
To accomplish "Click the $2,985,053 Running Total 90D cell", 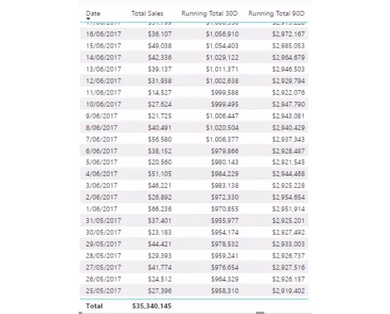I will point(288,46).
